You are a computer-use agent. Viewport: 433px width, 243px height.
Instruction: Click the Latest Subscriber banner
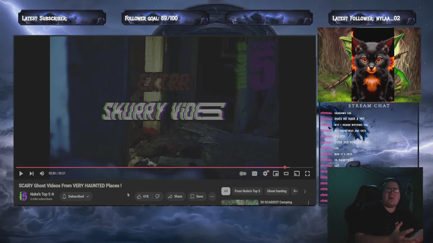(x=62, y=18)
